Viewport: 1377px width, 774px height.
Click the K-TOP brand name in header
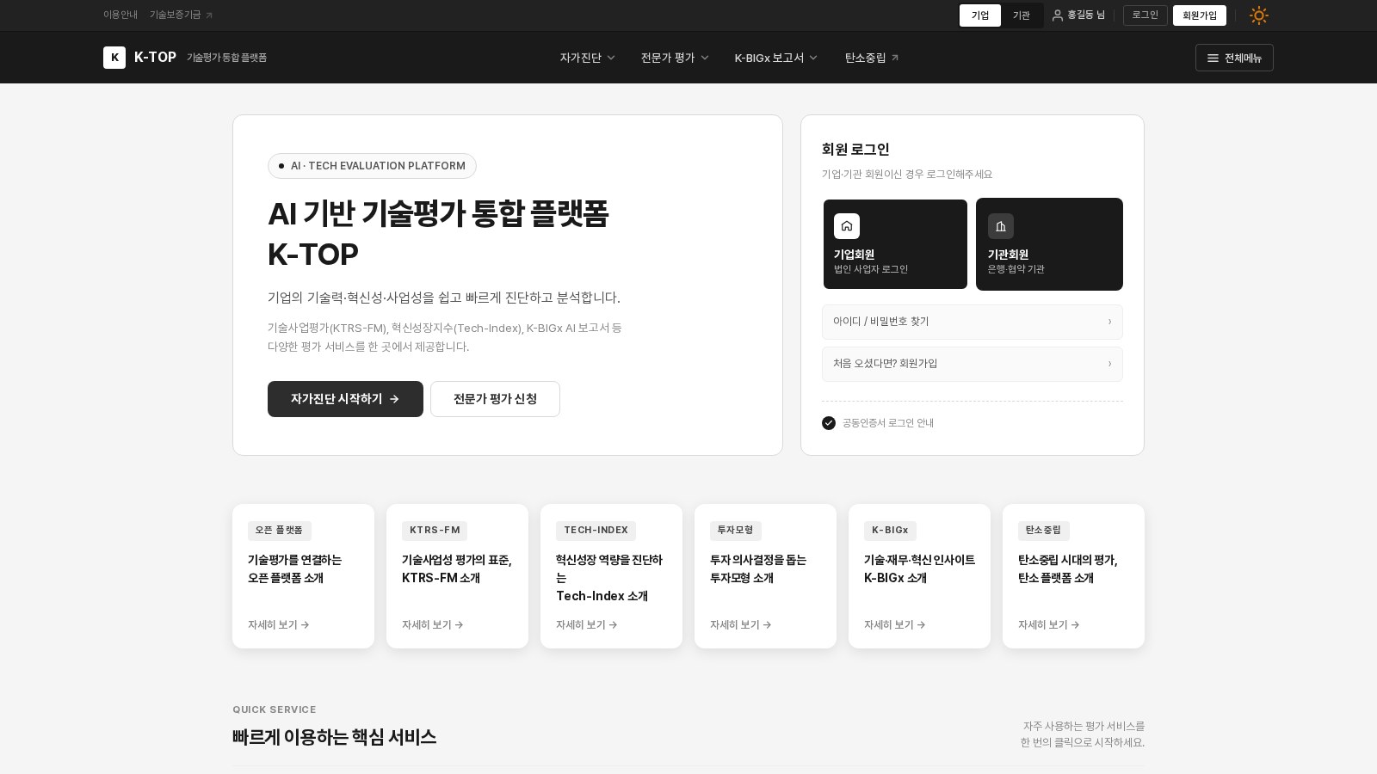(x=155, y=58)
